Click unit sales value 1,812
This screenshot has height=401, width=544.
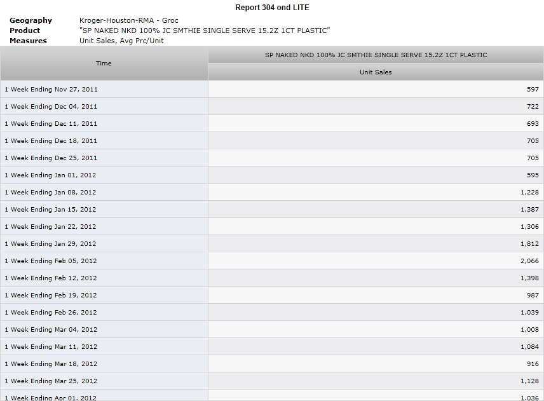pos(530,244)
